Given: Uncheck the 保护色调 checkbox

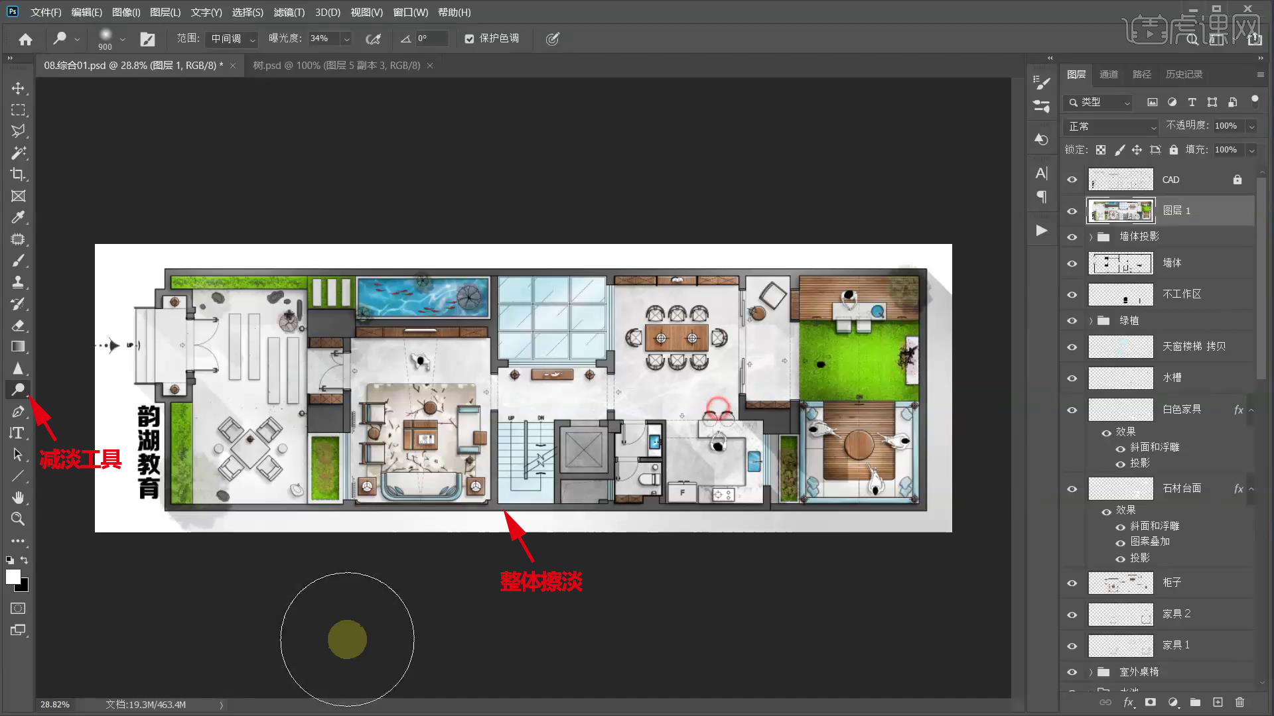Looking at the screenshot, I should 470,39.
